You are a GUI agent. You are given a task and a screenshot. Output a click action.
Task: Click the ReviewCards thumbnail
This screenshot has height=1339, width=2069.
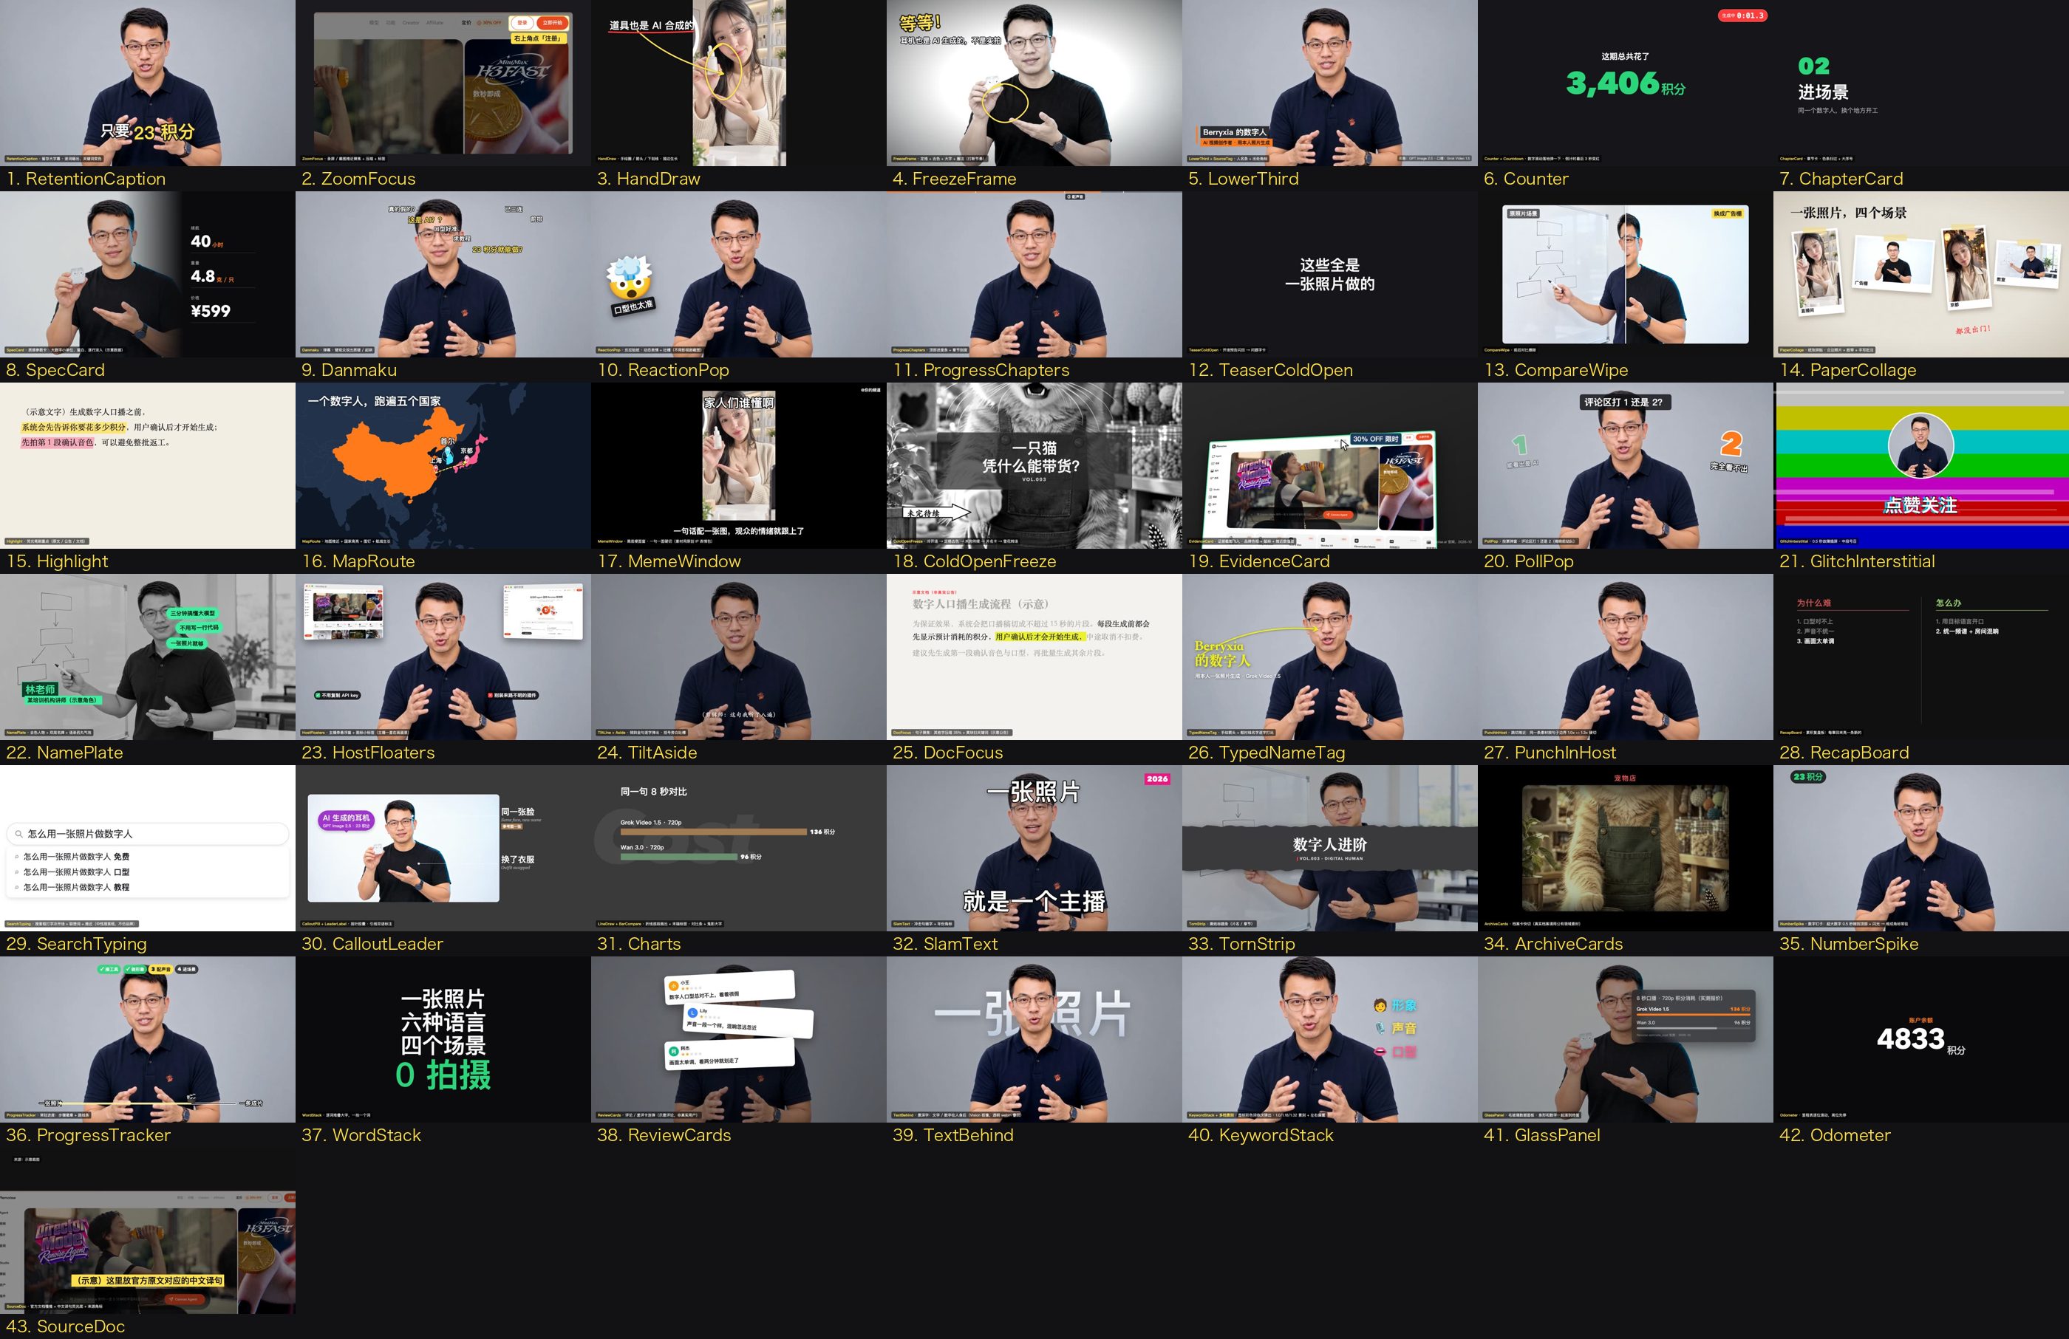pos(739,1039)
